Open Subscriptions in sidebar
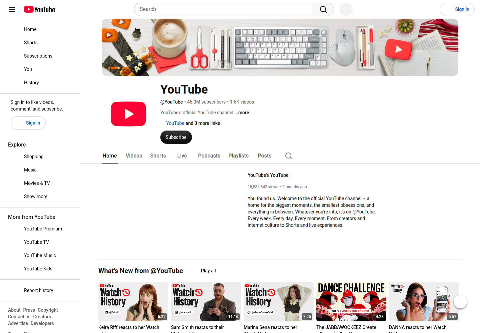Screen dimensions: 480x333 tap(40, 56)
